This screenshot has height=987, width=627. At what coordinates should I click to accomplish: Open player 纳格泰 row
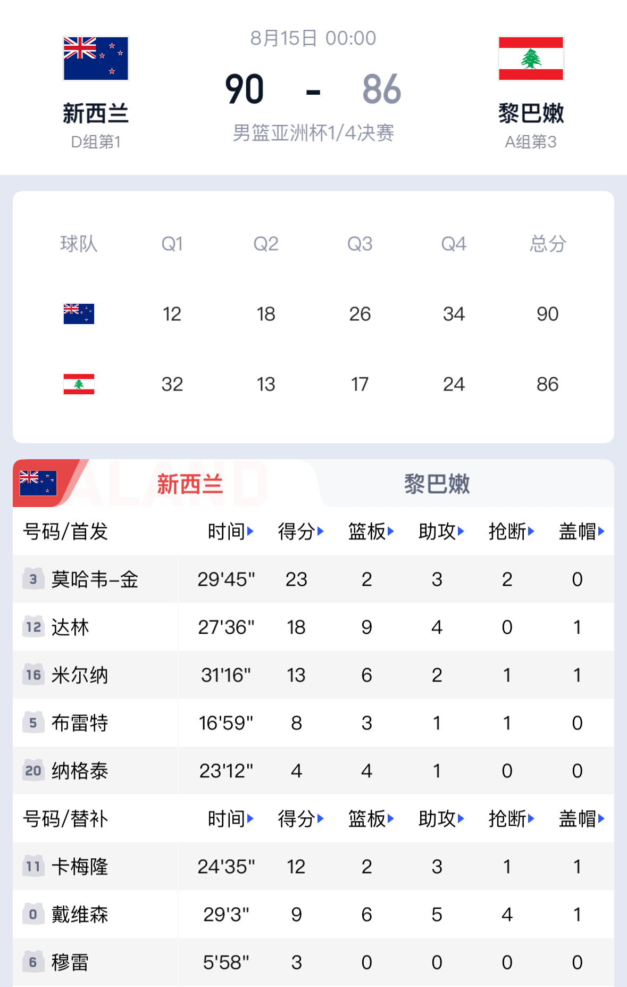point(313,770)
